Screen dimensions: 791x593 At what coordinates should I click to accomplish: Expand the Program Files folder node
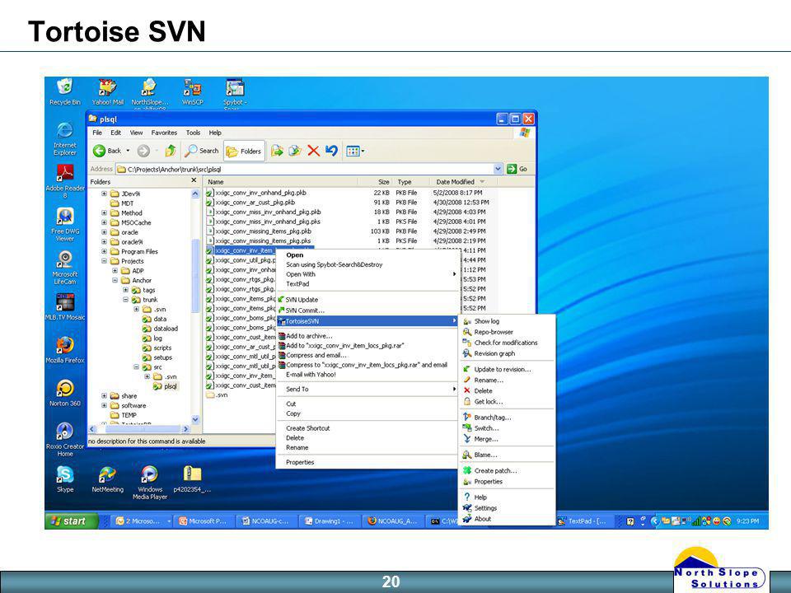point(104,252)
